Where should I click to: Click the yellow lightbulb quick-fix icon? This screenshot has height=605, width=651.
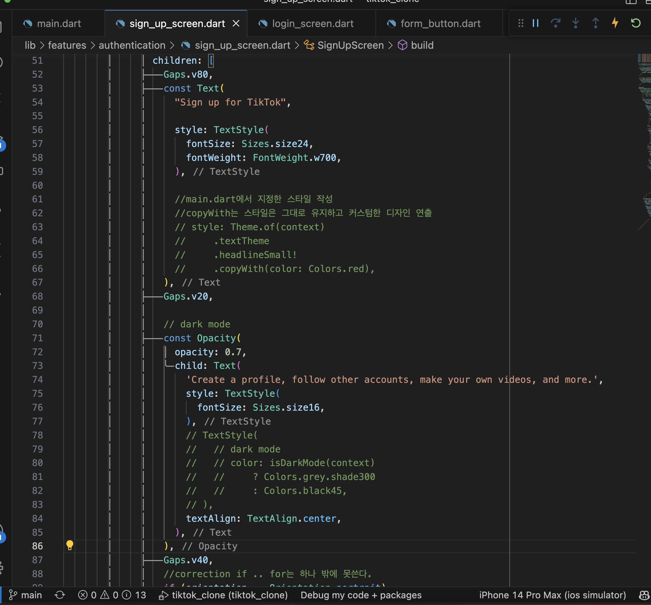click(x=70, y=546)
